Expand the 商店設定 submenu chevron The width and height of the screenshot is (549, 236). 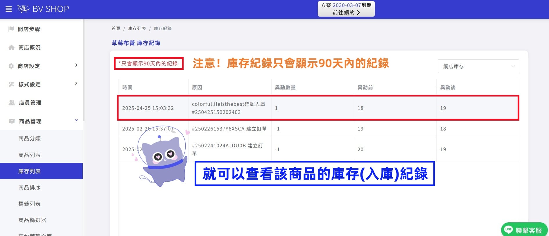(76, 65)
